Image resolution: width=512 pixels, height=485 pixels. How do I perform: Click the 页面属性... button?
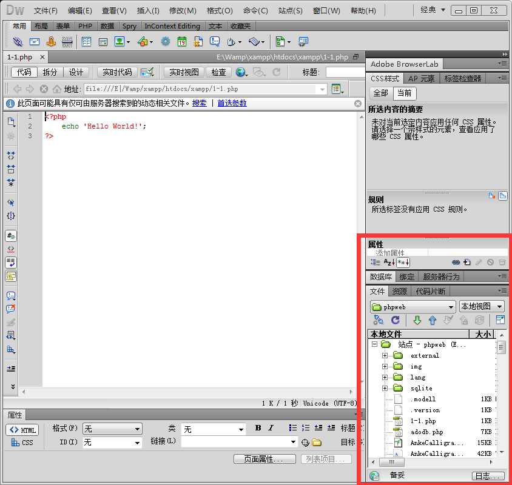click(264, 459)
